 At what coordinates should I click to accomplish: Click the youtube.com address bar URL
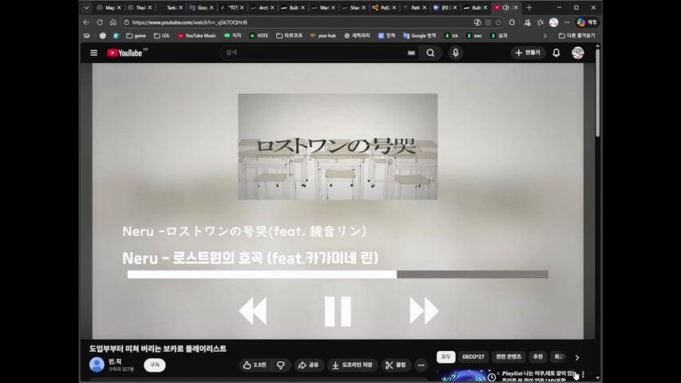(x=190, y=22)
